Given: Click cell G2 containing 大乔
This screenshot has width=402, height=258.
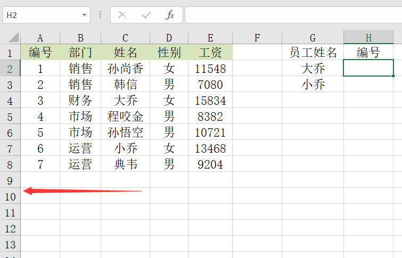Looking at the screenshot, I should pyautogui.click(x=313, y=68).
